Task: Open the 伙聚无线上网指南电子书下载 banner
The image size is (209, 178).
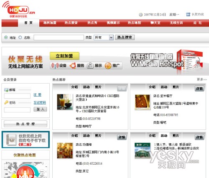Action: pos(25,140)
